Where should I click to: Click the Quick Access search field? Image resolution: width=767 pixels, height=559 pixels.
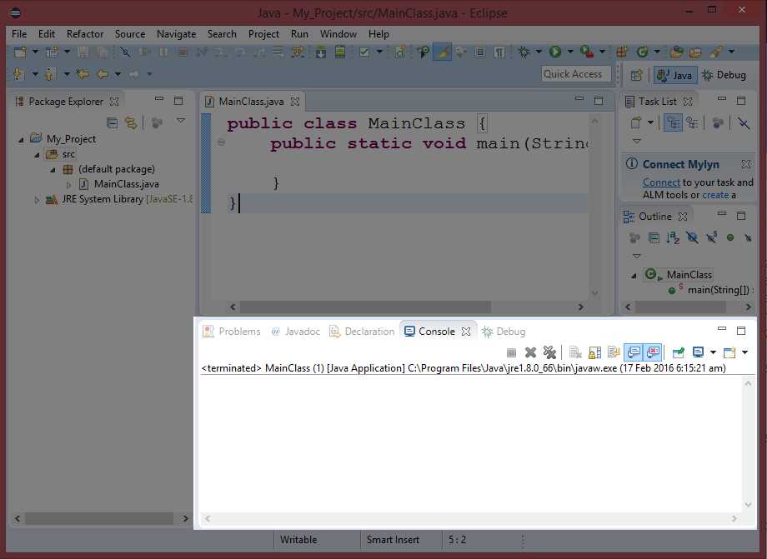[576, 74]
